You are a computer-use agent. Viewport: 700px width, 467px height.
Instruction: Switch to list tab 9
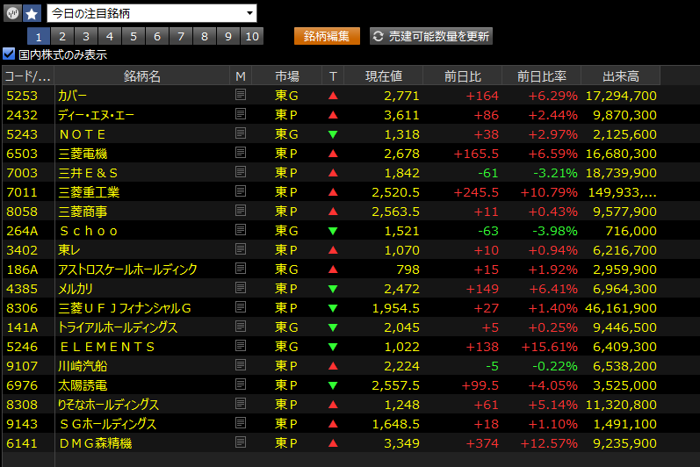point(227,36)
